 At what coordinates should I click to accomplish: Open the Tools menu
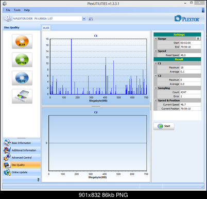tap(17, 10)
